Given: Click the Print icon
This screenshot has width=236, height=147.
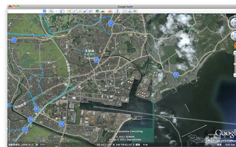Looking at the screenshot, I should (x=130, y=11).
